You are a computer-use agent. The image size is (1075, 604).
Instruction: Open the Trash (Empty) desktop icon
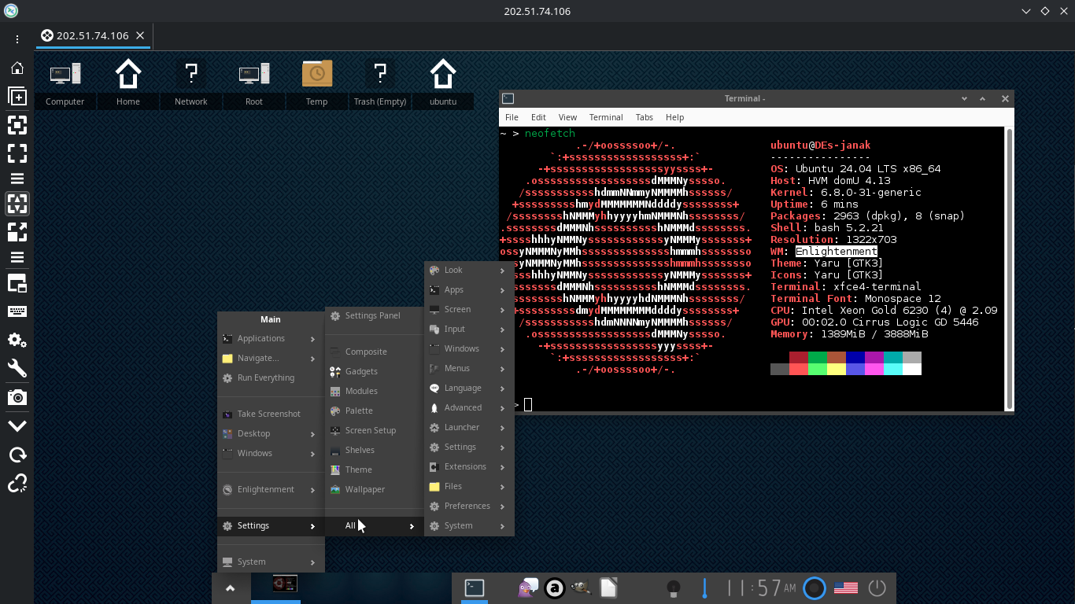point(379,83)
